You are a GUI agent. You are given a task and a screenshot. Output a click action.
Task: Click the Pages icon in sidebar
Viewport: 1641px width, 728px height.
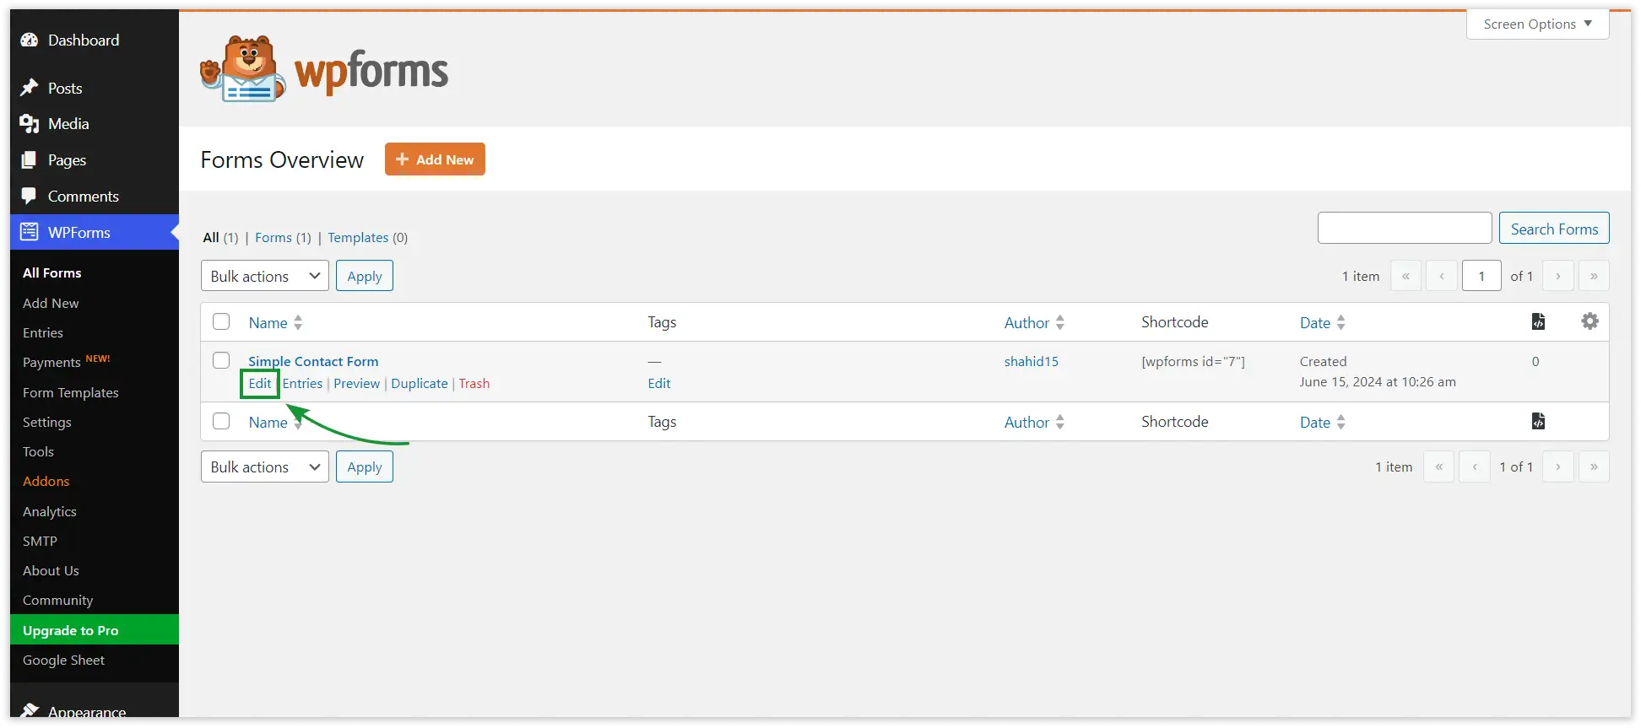30,159
